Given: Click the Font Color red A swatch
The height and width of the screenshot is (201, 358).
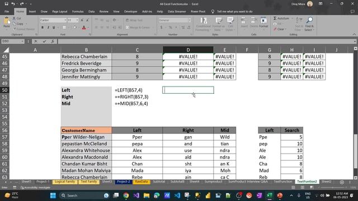Looking at the screenshot, I should pyautogui.click(x=84, y=27).
